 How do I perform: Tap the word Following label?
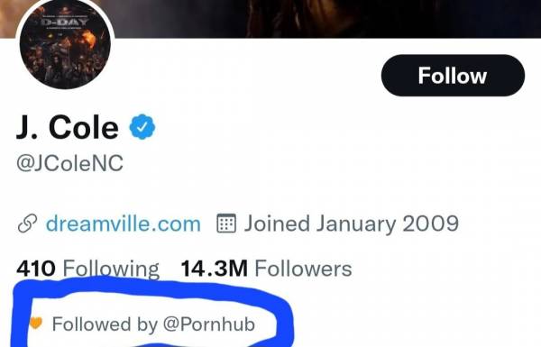point(111,269)
